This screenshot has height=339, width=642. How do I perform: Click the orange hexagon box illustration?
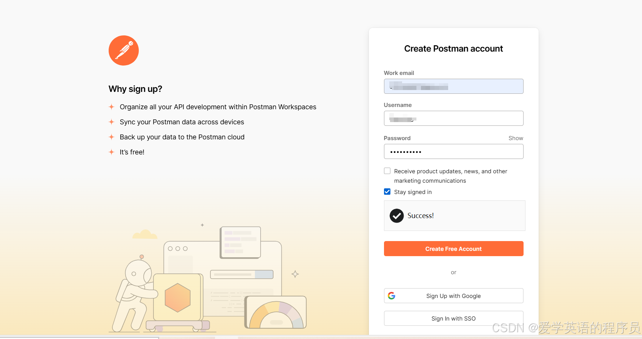(178, 298)
